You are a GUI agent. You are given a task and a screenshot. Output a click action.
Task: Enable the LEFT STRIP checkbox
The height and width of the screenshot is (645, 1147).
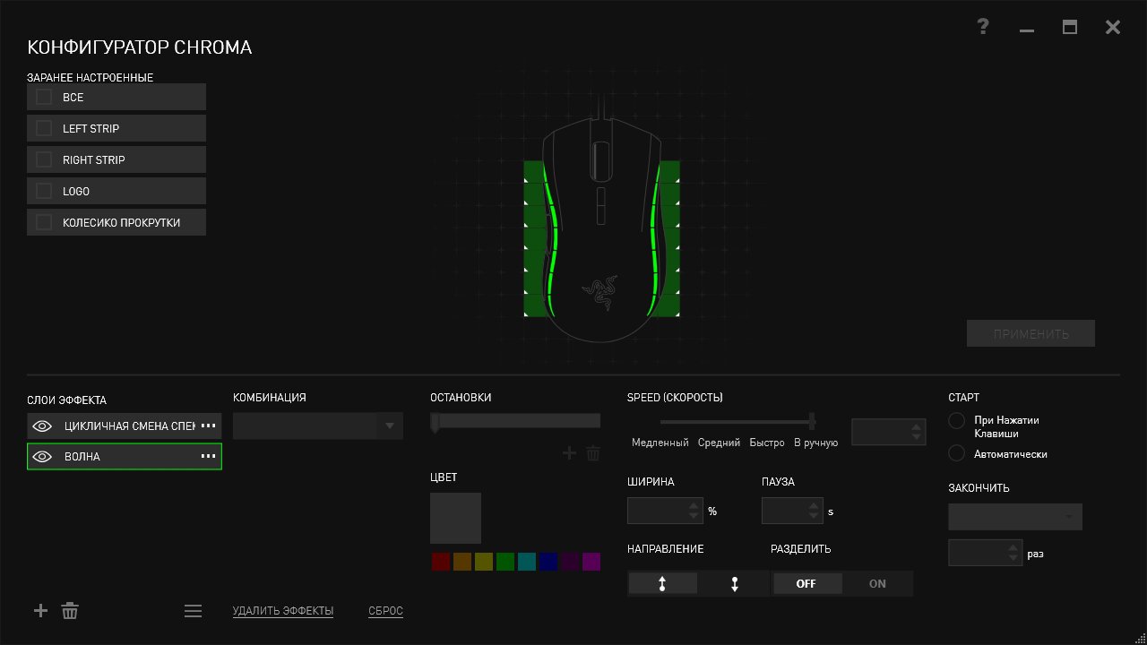coord(44,128)
